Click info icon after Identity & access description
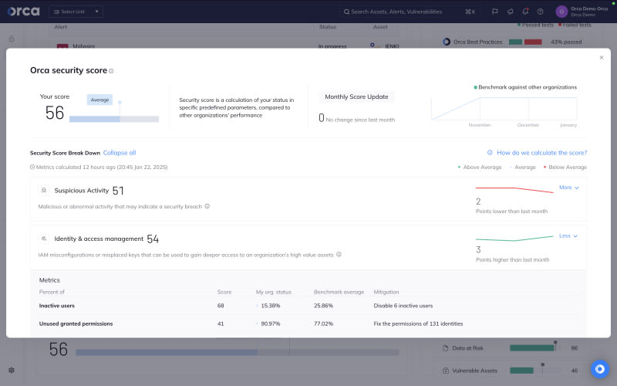This screenshot has width=617, height=386. (x=339, y=254)
